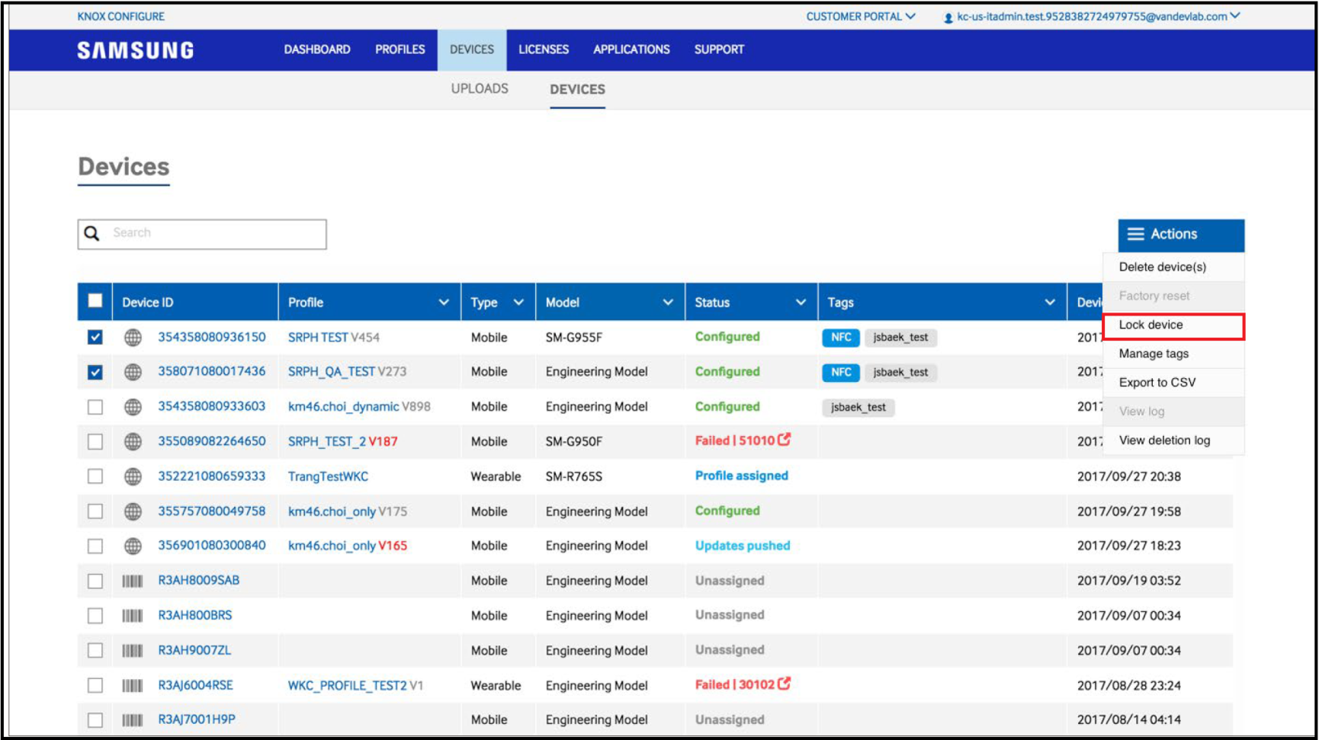Expand the Profile column filter dropdown
Viewport: 1319px width, 740px height.
pyautogui.click(x=444, y=303)
